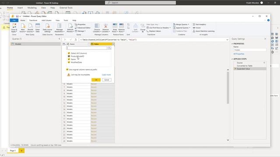Open the Append Queries dropdown
280x157 pixels.
tap(182, 28)
